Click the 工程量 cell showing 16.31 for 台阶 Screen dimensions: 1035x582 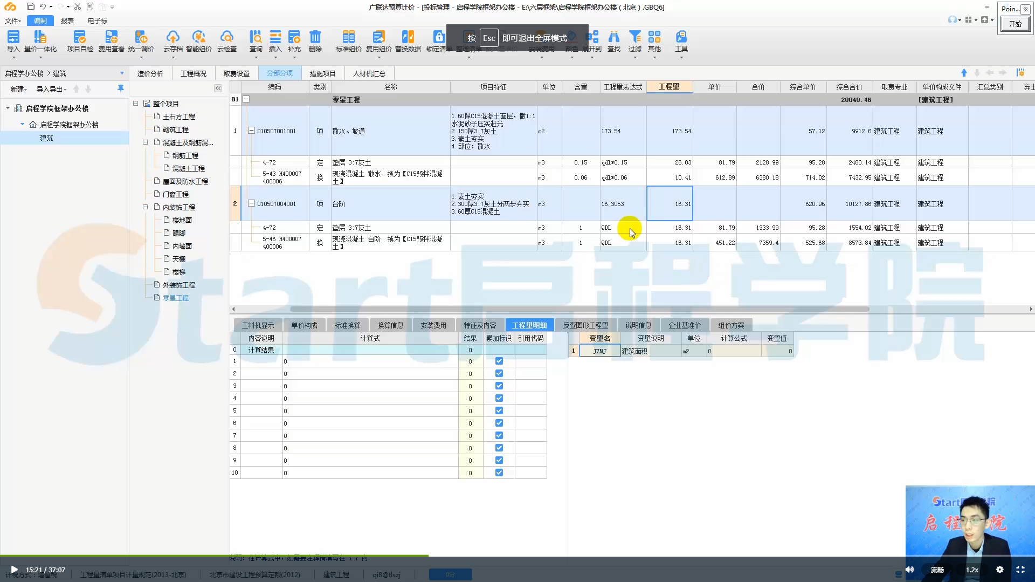[670, 203]
